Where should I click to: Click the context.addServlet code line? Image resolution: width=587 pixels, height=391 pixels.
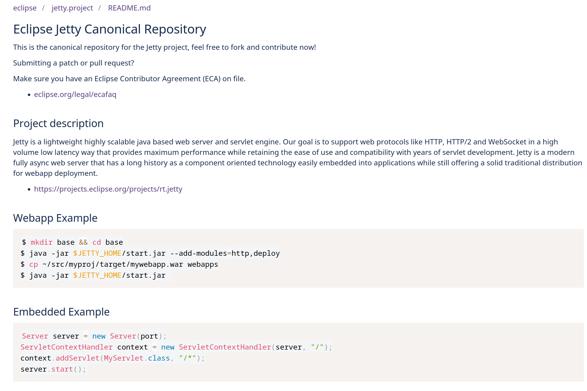(112, 358)
